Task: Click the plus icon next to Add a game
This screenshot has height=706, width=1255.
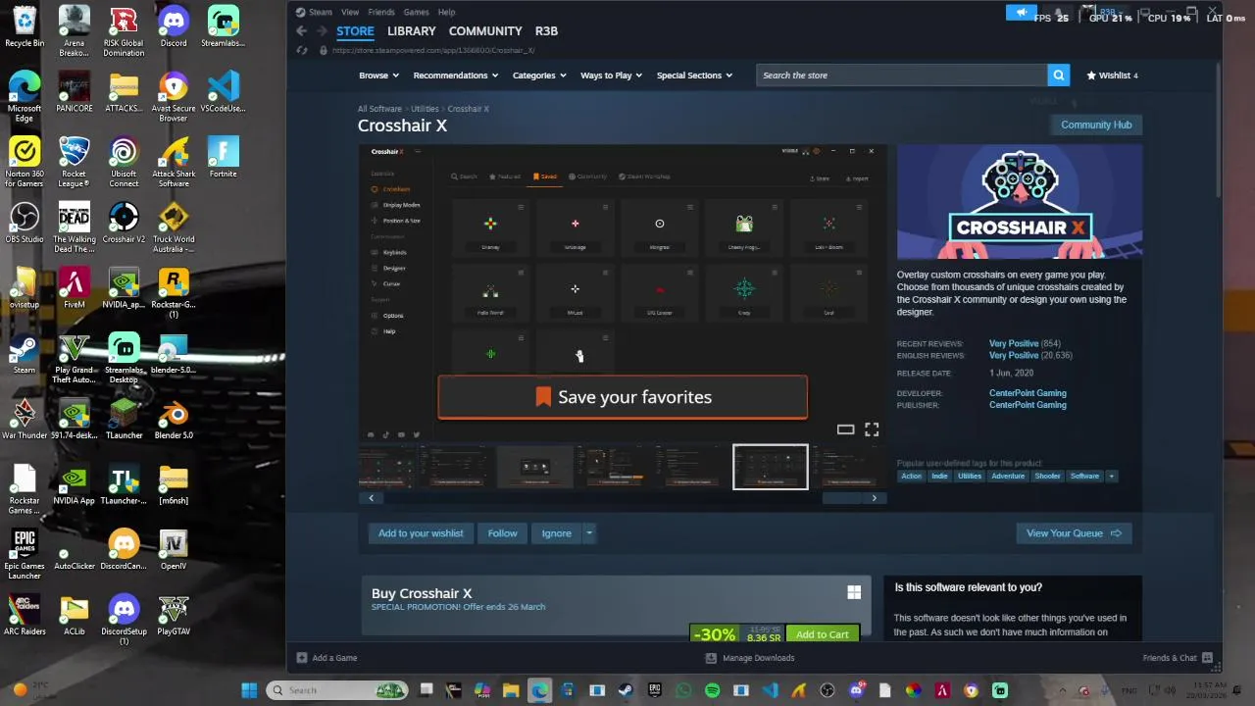Action: click(x=302, y=658)
